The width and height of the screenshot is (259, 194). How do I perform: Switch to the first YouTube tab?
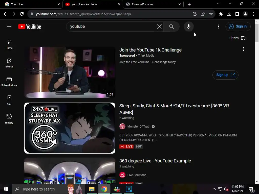31,4
